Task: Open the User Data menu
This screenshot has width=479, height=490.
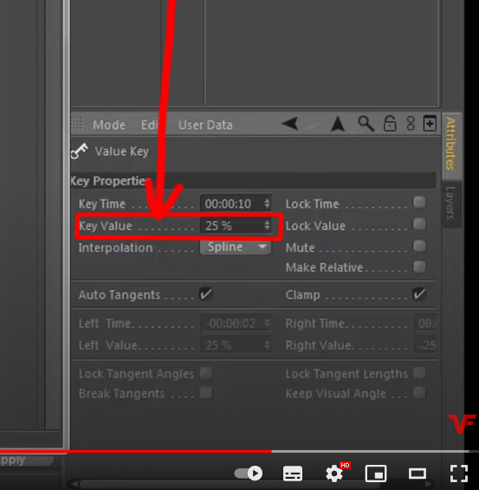Action: point(205,125)
